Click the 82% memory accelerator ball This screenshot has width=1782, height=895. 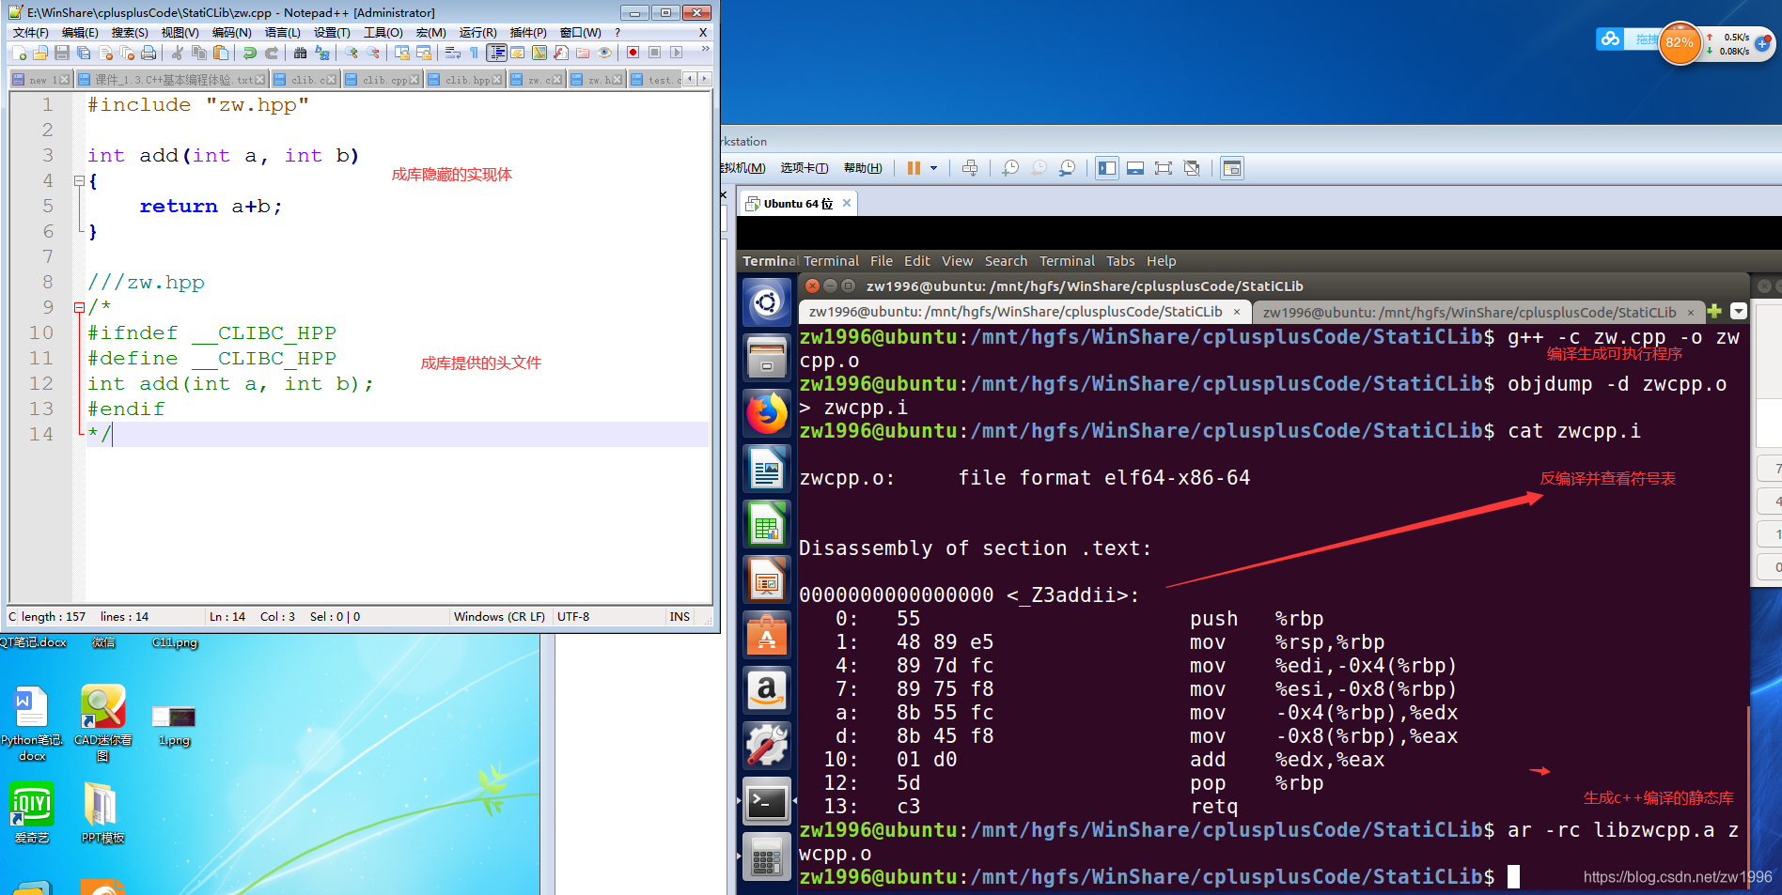[x=1679, y=42]
